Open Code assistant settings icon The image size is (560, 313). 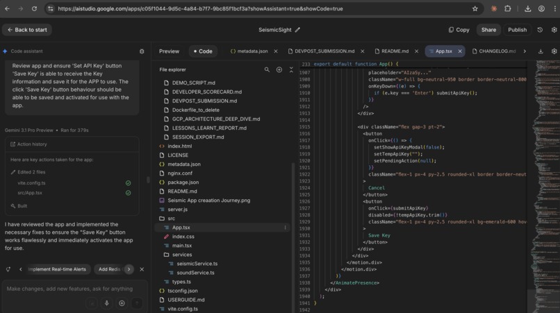(142, 51)
